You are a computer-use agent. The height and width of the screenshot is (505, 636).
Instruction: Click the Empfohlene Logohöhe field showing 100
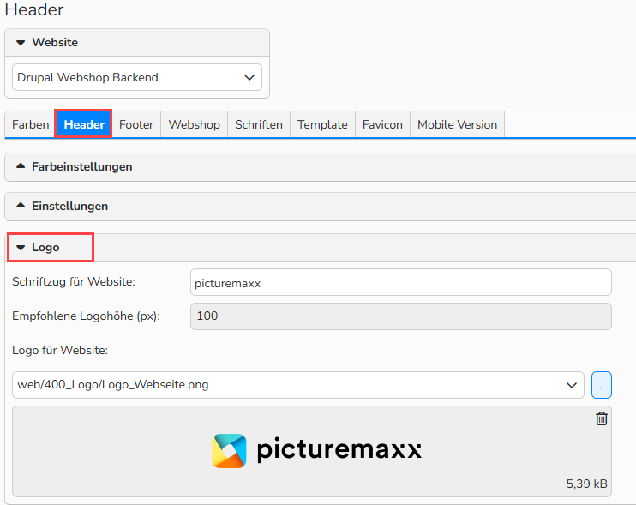pyautogui.click(x=401, y=316)
